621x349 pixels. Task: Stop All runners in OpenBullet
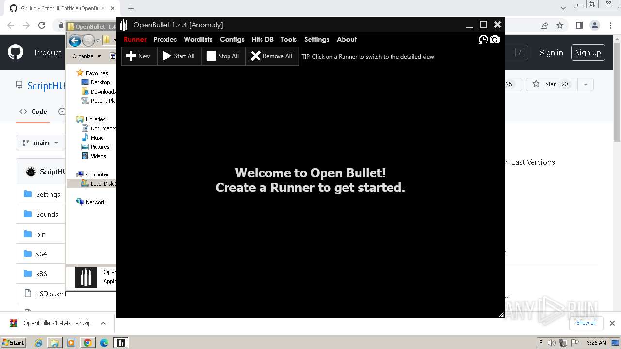coord(223,56)
